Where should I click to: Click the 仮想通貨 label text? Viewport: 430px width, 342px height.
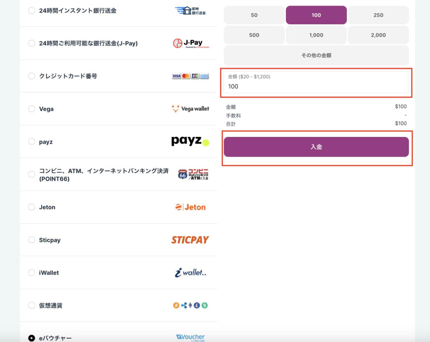click(x=51, y=305)
